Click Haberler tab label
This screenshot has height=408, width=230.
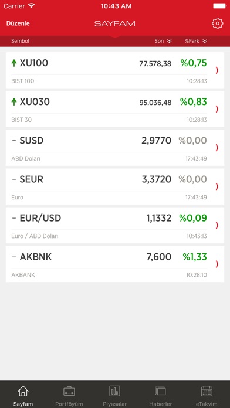point(160,404)
